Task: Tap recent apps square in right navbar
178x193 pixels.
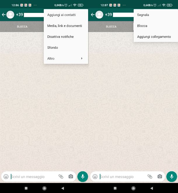Action: click(115, 188)
